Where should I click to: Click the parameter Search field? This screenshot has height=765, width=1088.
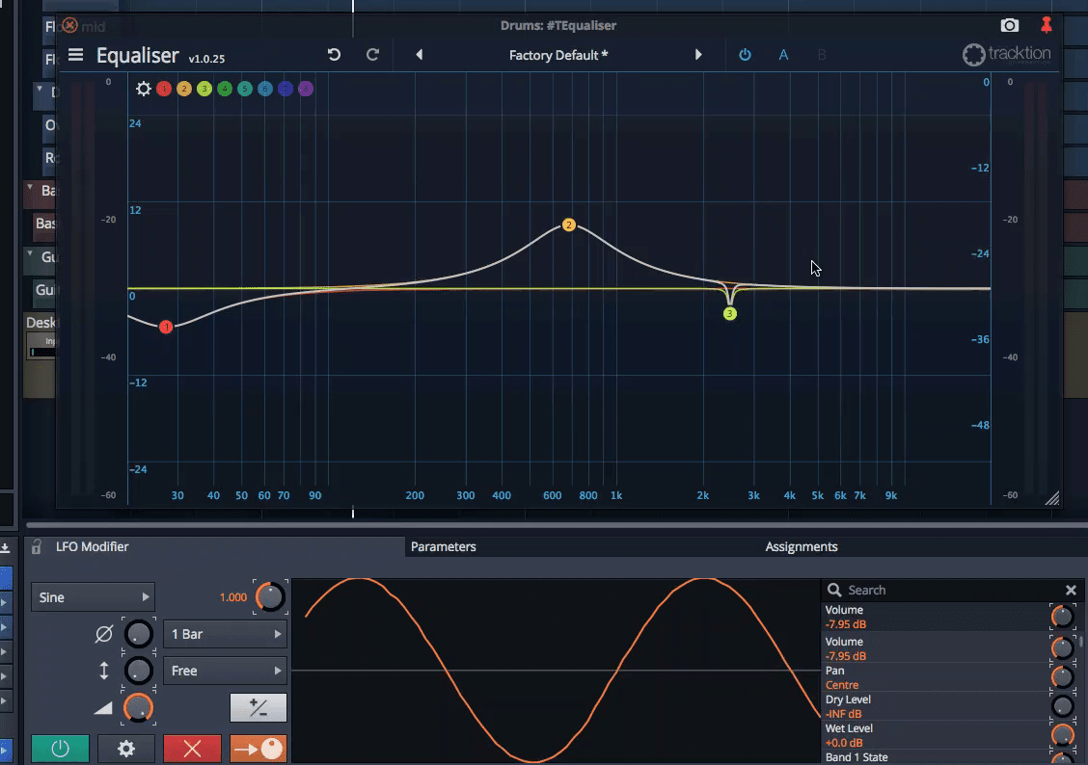945,590
